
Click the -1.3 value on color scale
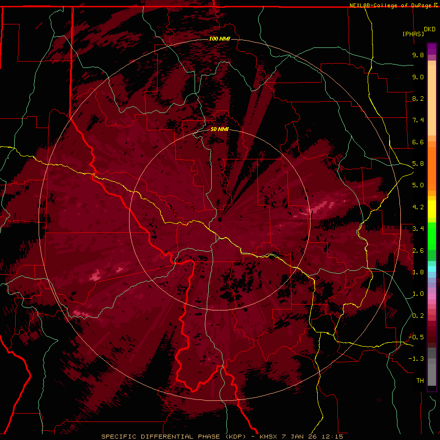416,359
